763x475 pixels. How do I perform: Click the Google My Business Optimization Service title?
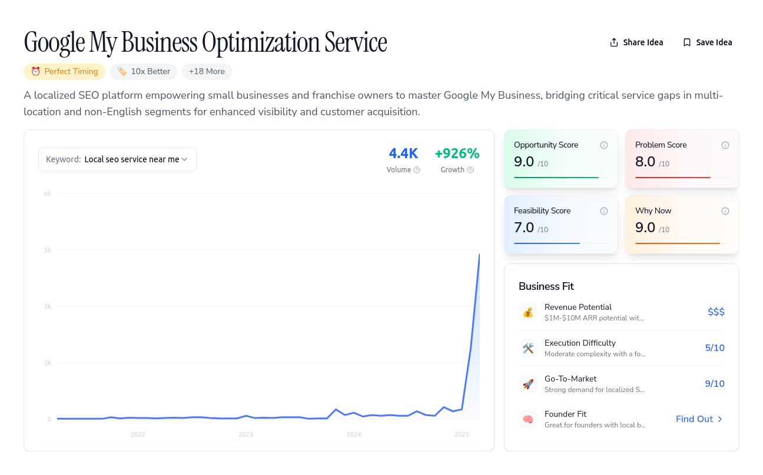click(x=205, y=42)
